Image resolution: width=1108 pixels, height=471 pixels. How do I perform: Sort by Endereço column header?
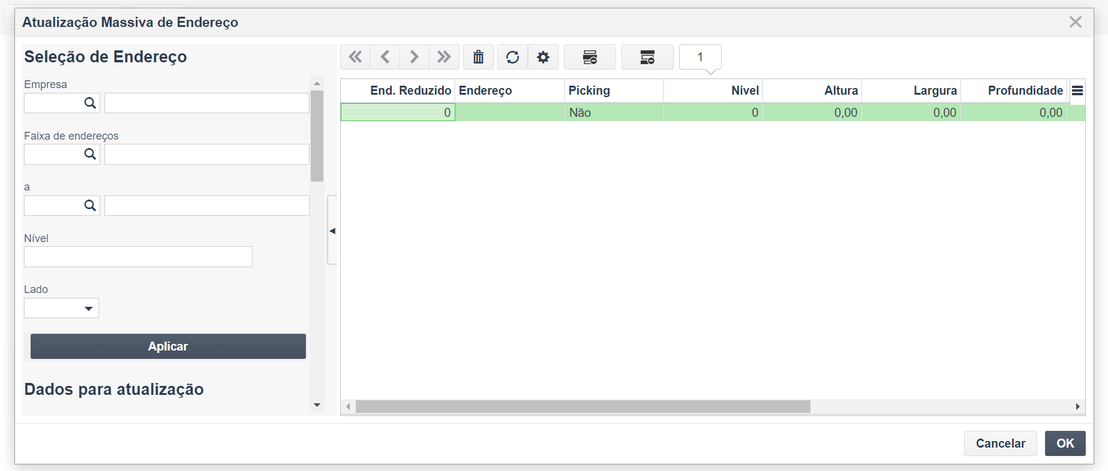(x=510, y=90)
